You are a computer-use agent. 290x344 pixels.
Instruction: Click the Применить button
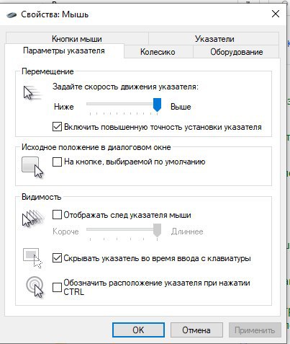[x=255, y=330]
